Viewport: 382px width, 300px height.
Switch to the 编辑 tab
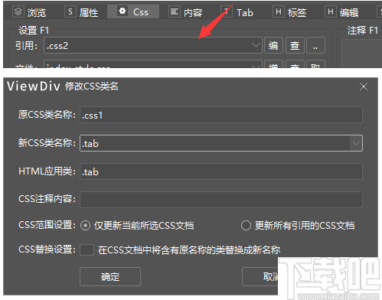(341, 12)
